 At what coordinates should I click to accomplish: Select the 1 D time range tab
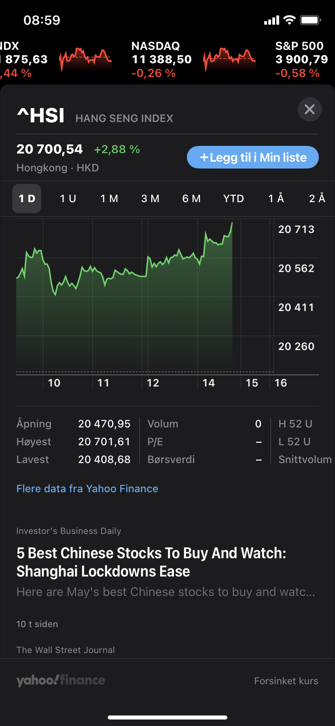click(x=27, y=199)
